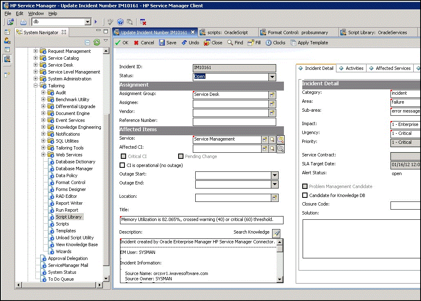421x301 pixels.
Task: Click the spell check toolbar icon
Action: click(110, 22)
